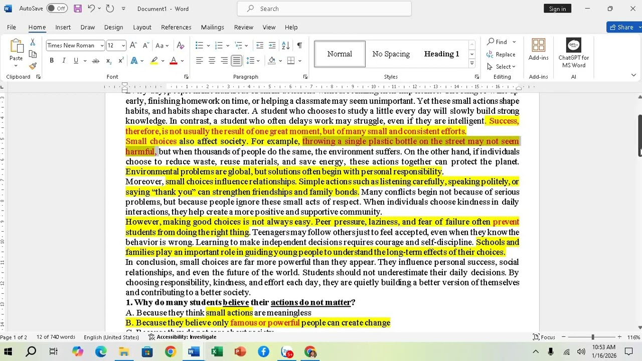This screenshot has width=642, height=361.
Task: Open the Font dialog launcher
Action: coord(186,77)
